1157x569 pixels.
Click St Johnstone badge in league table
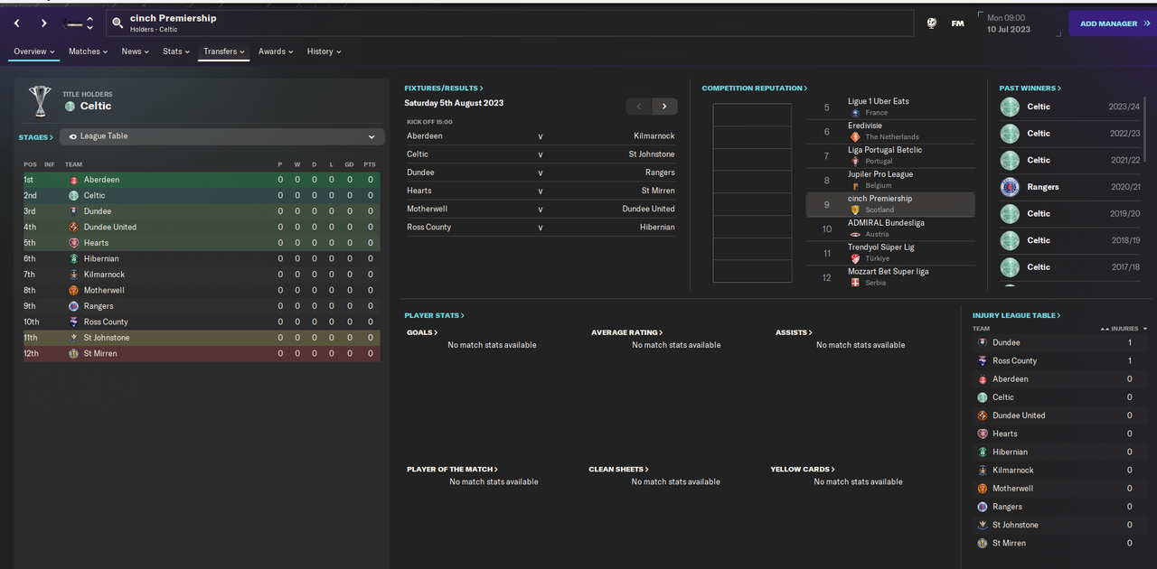pyautogui.click(x=74, y=338)
